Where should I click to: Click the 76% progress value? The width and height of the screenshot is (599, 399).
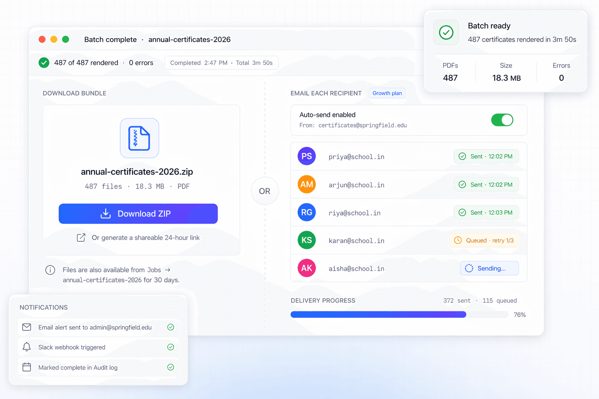[x=520, y=315]
